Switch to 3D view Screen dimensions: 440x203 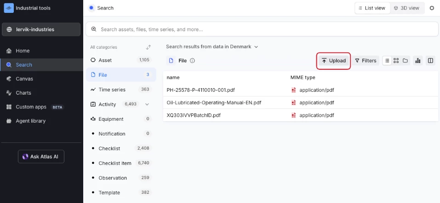click(x=406, y=8)
